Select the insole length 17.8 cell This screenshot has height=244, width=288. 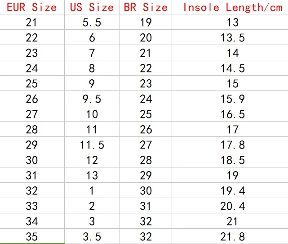[x=230, y=144]
